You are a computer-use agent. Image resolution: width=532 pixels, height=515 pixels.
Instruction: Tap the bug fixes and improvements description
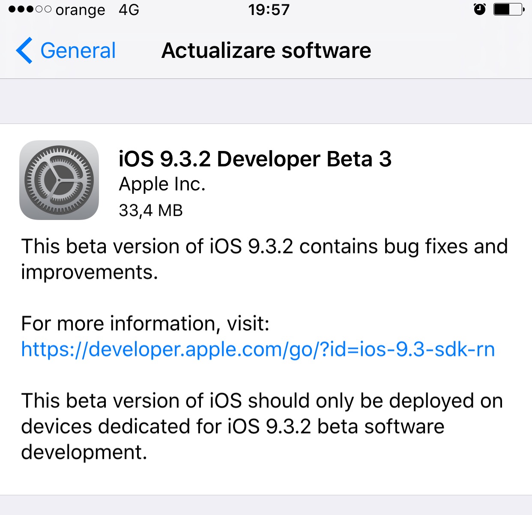(x=264, y=259)
